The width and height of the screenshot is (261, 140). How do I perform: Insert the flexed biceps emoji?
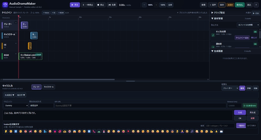(212, 131)
